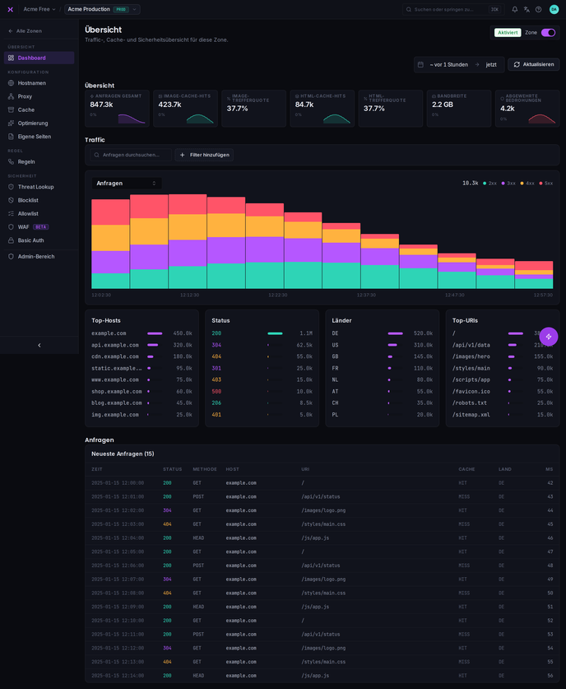Toggle the Zone switch

click(548, 33)
